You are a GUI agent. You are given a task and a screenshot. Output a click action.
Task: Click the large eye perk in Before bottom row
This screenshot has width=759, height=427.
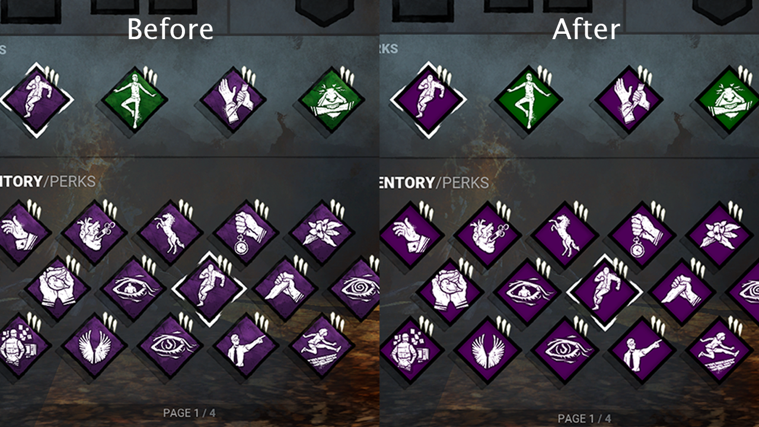pos(170,346)
